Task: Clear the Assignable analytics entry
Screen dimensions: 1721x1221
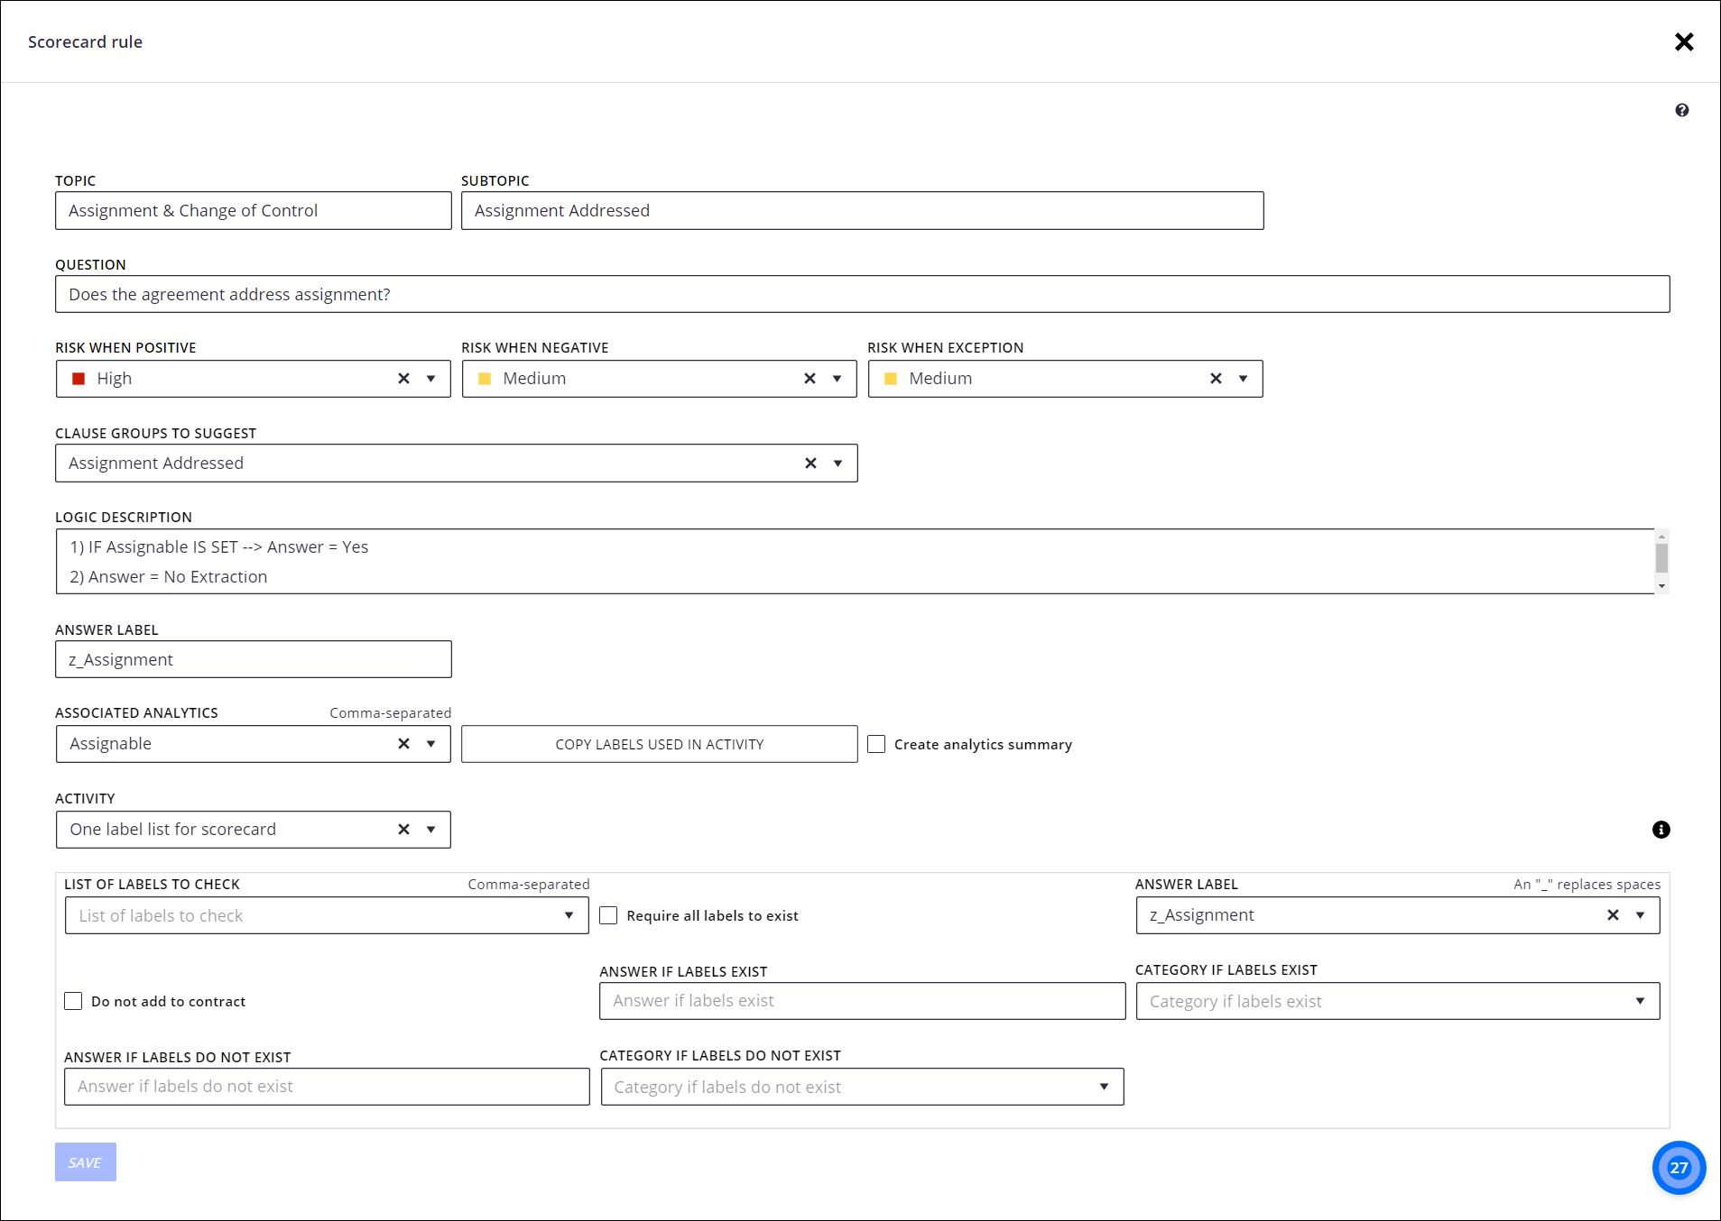Action: 402,743
